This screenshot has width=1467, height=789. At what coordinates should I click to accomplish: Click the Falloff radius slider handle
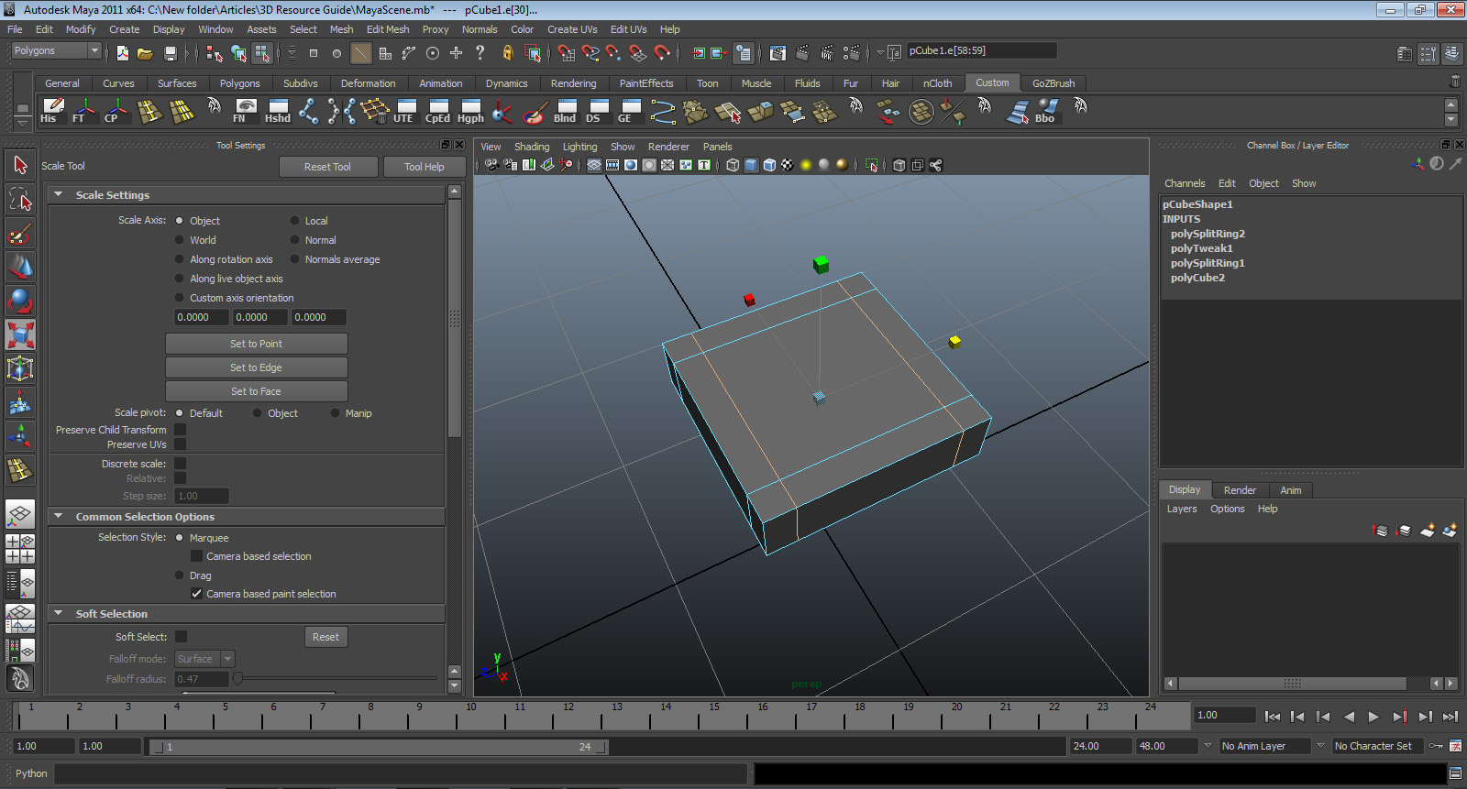pyautogui.click(x=238, y=679)
